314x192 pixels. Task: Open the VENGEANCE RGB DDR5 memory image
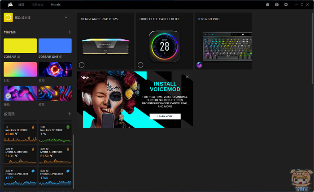105,47
